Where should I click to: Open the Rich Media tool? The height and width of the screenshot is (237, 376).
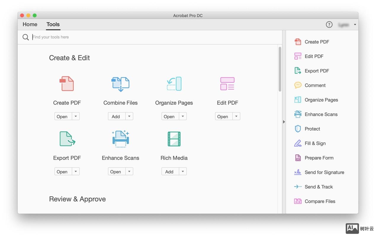coord(174,139)
